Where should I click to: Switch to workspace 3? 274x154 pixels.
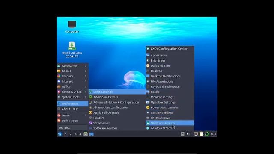(x=75, y=134)
